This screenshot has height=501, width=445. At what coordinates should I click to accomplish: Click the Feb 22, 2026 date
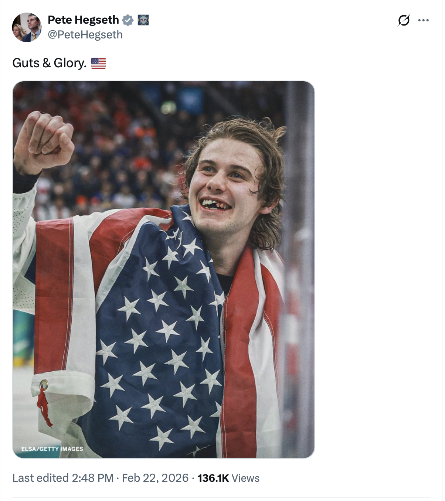point(155,478)
